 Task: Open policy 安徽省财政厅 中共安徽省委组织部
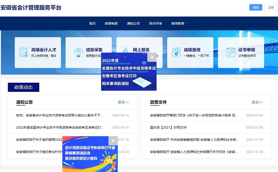pos(194,140)
